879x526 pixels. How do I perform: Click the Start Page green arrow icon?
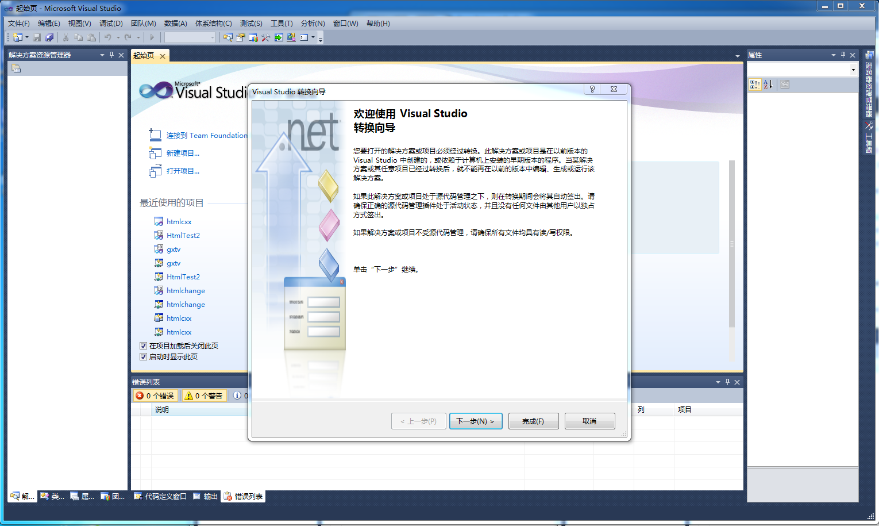[279, 37]
